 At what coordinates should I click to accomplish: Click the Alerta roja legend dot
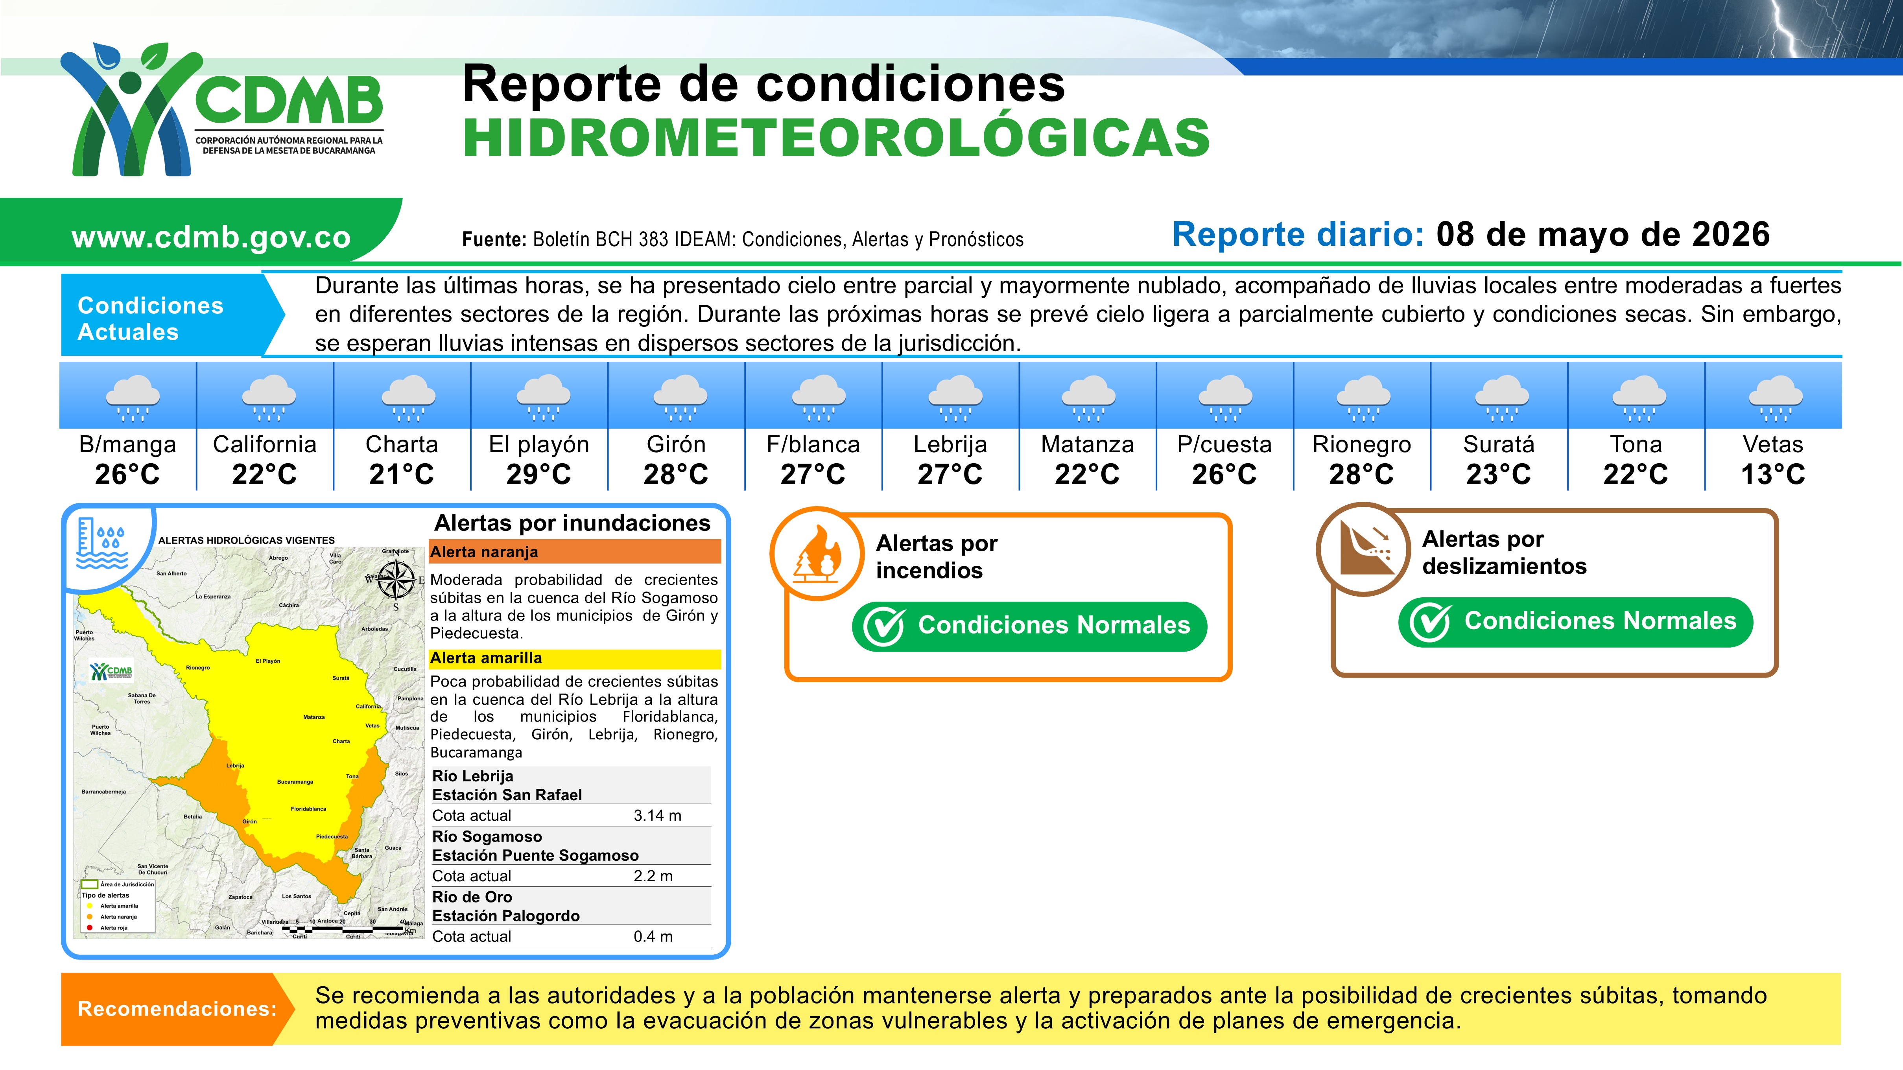[89, 928]
